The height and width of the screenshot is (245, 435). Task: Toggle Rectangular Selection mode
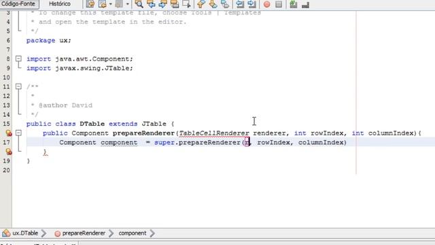point(187,4)
